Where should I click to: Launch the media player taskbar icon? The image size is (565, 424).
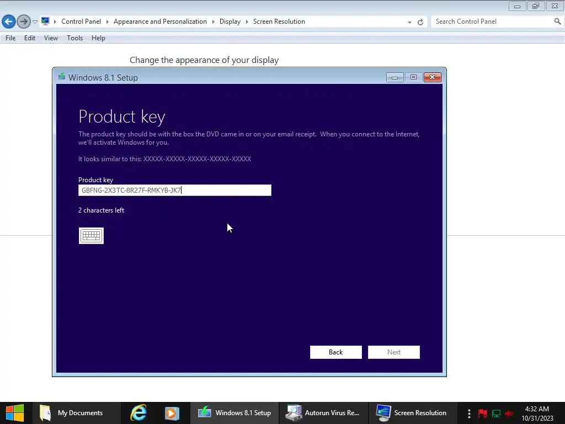pyautogui.click(x=172, y=413)
